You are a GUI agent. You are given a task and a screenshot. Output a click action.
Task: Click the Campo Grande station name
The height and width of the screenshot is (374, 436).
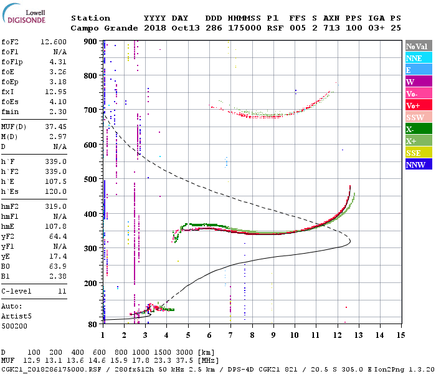click(x=104, y=28)
